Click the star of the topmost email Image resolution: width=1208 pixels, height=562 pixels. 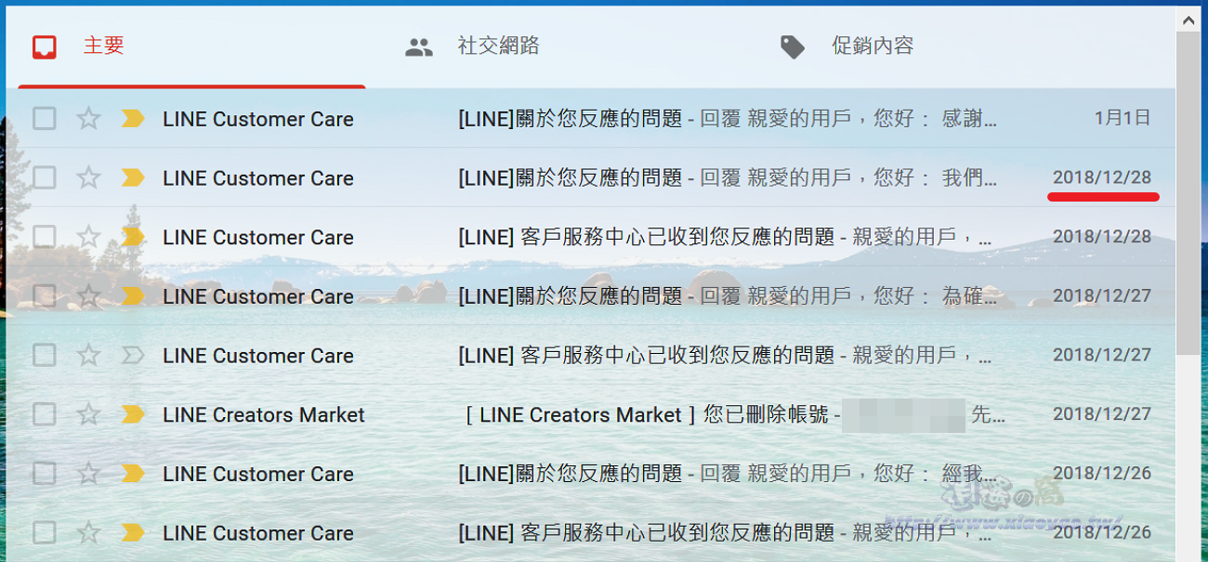click(x=88, y=119)
